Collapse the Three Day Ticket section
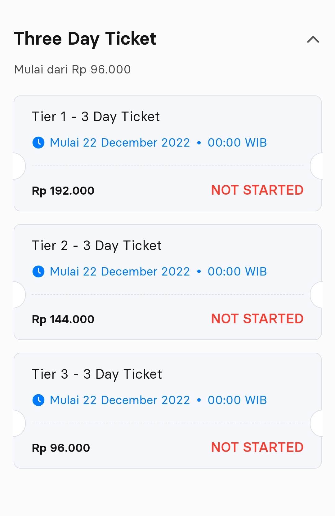Image resolution: width=335 pixels, height=516 pixels. point(313,40)
